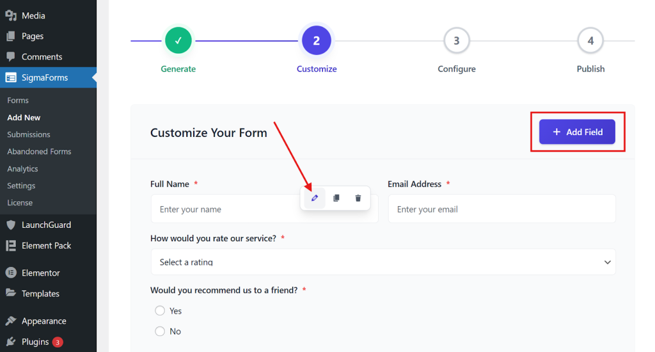Click the Pages sidebar icon
The image size is (655, 352).
pos(11,36)
